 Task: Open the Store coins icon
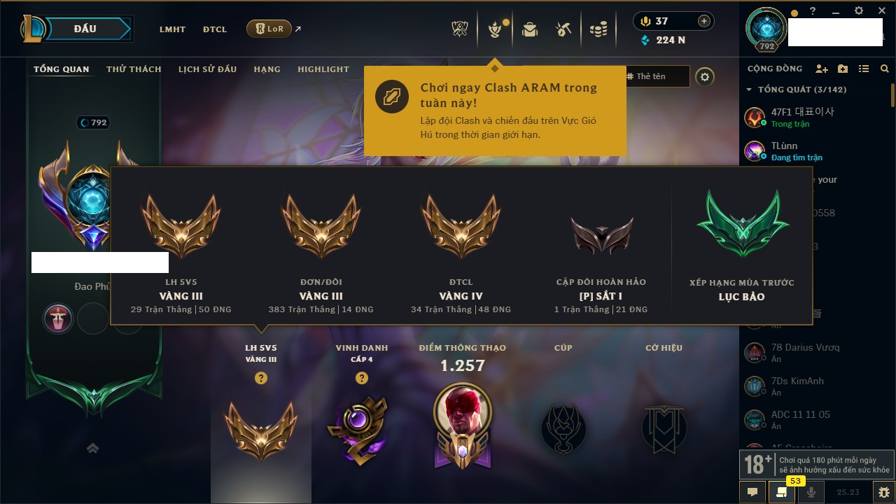tap(598, 29)
